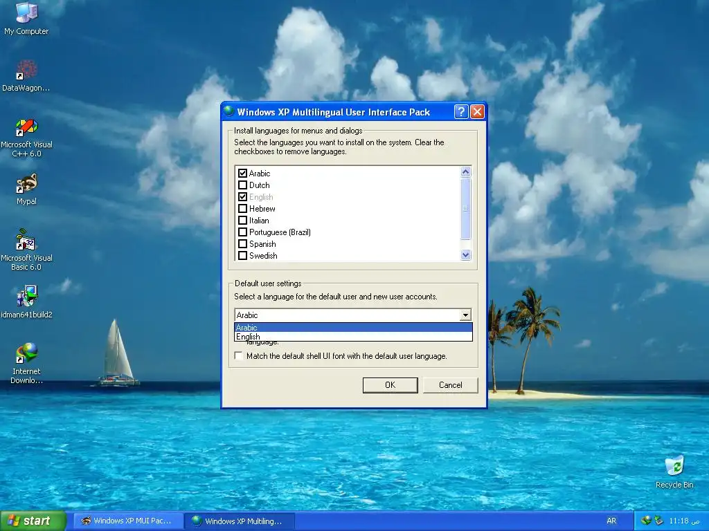This screenshot has width=709, height=531.
Task: Click the second system tray icon
Action: [x=659, y=521]
